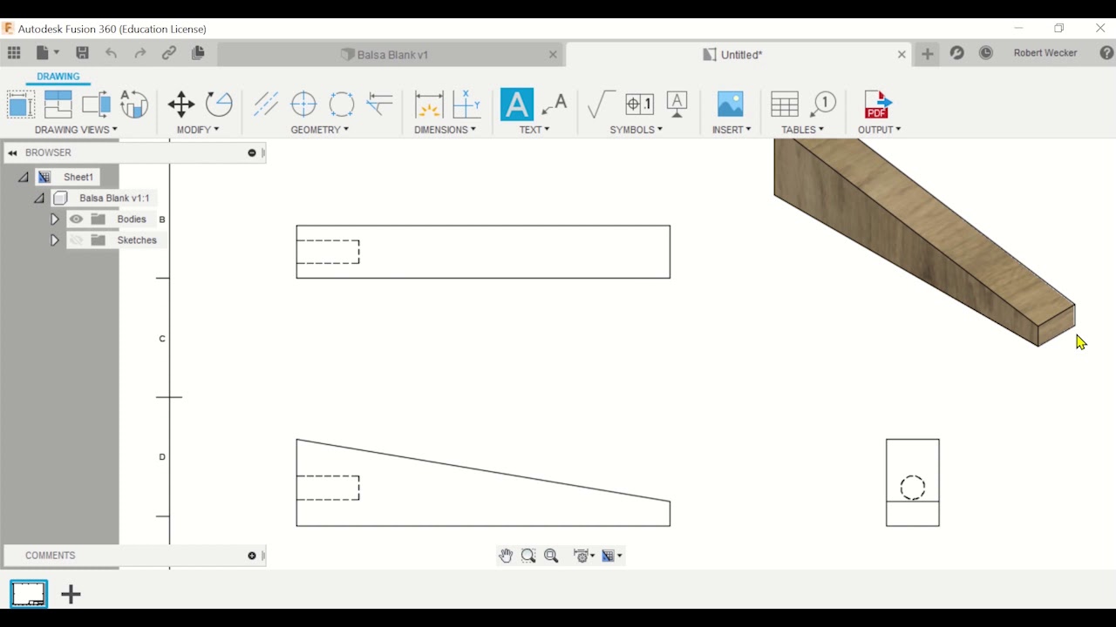Select the Centerline tool
The image size is (1116, 627).
click(x=266, y=104)
